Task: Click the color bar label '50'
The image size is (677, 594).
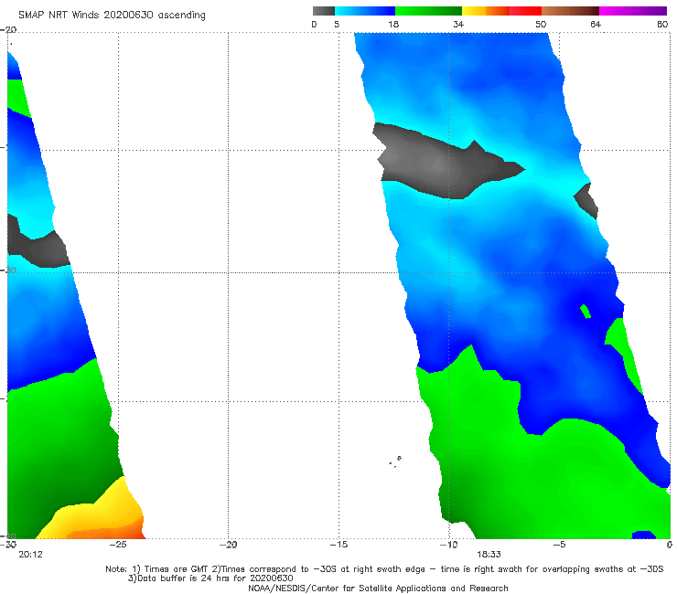Action: 541,24
